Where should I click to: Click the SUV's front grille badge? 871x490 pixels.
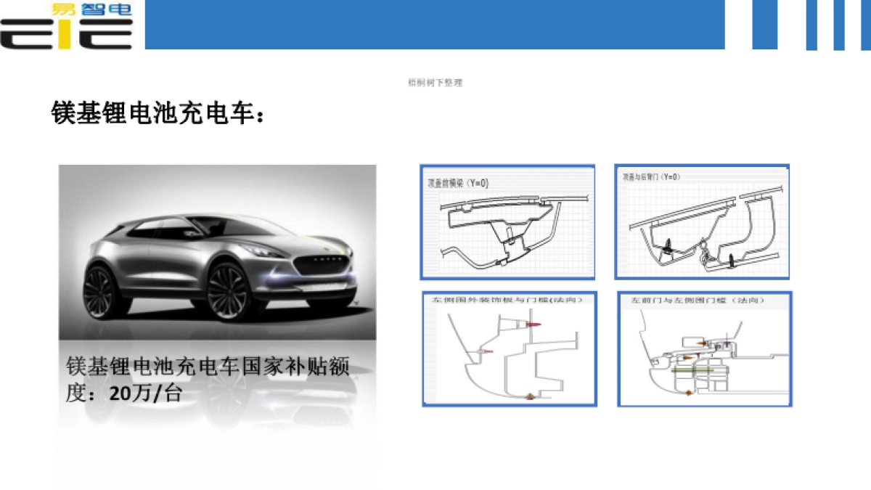(x=327, y=259)
